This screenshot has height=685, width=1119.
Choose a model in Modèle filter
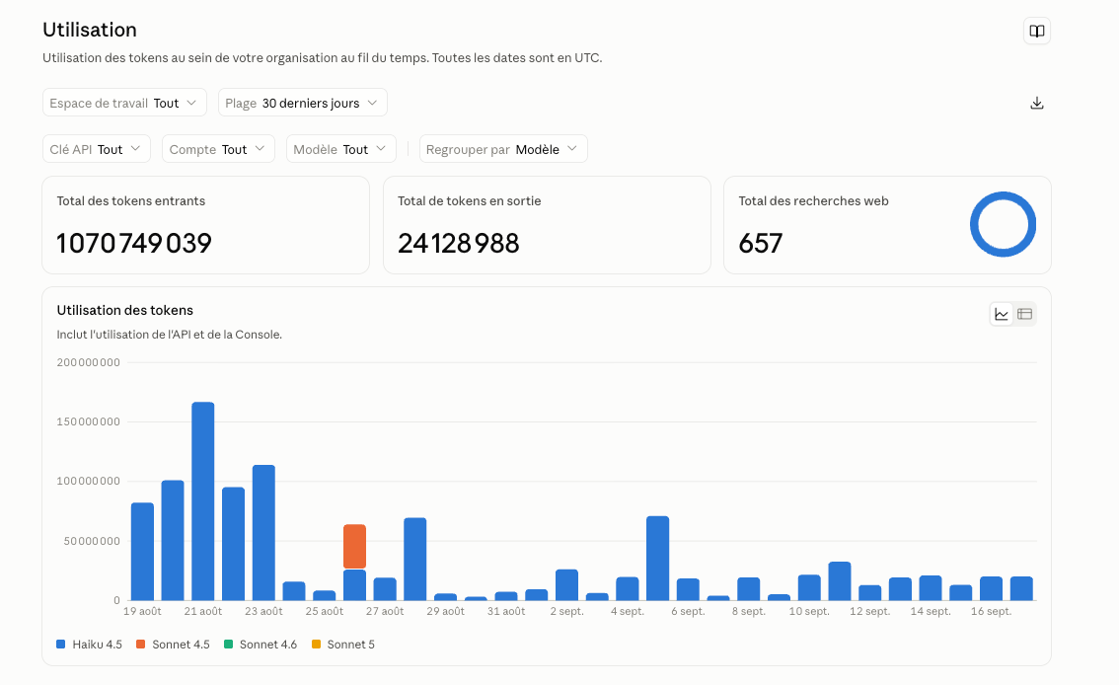(x=341, y=149)
